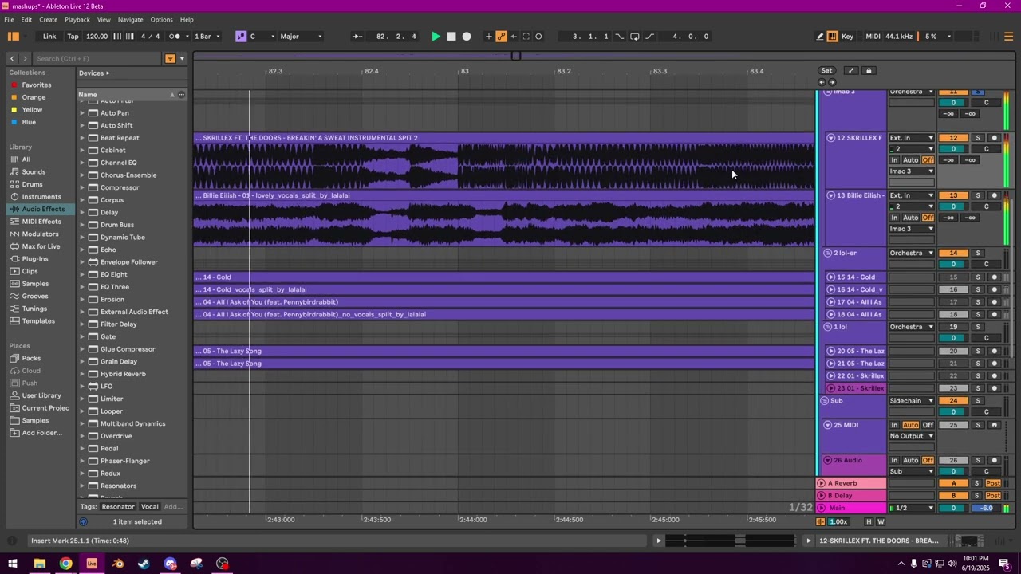
Task: Open the No Output dropdown on 25 MIDI
Action: tap(912, 436)
